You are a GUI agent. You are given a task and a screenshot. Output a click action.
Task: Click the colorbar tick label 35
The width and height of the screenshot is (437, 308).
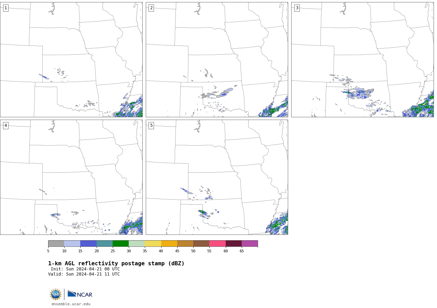point(145,251)
